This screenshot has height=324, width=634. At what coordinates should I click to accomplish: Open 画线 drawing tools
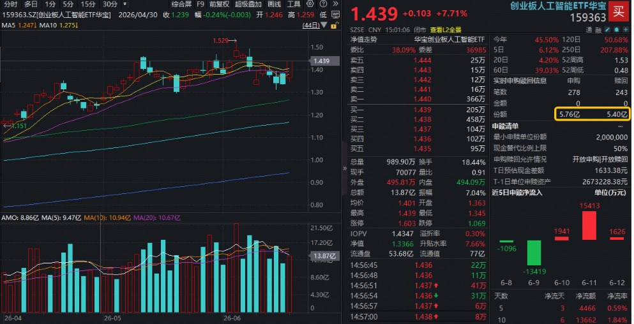[275, 4]
